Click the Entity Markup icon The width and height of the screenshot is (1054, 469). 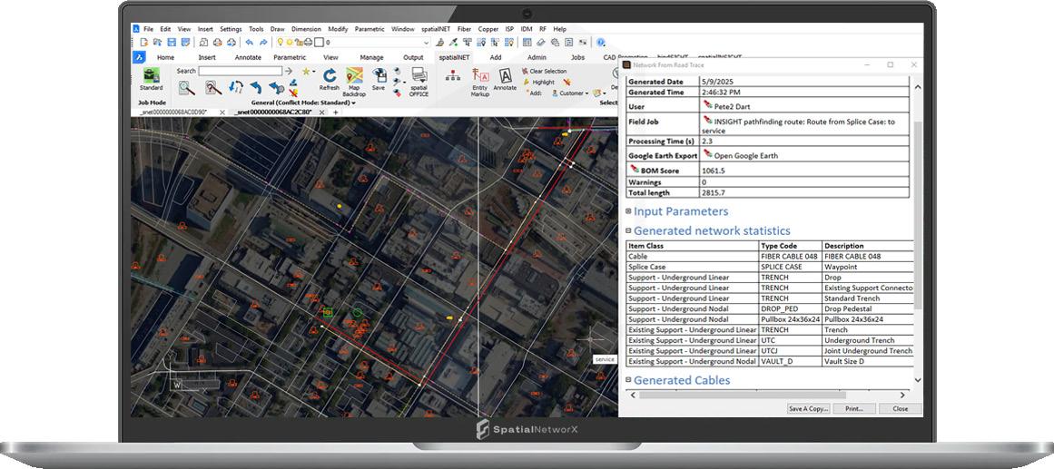click(x=480, y=75)
